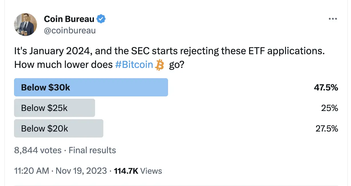Image resolution: width=351 pixels, height=186 pixels.
Task: Click the 8,844 votes count
Action: click(x=38, y=150)
